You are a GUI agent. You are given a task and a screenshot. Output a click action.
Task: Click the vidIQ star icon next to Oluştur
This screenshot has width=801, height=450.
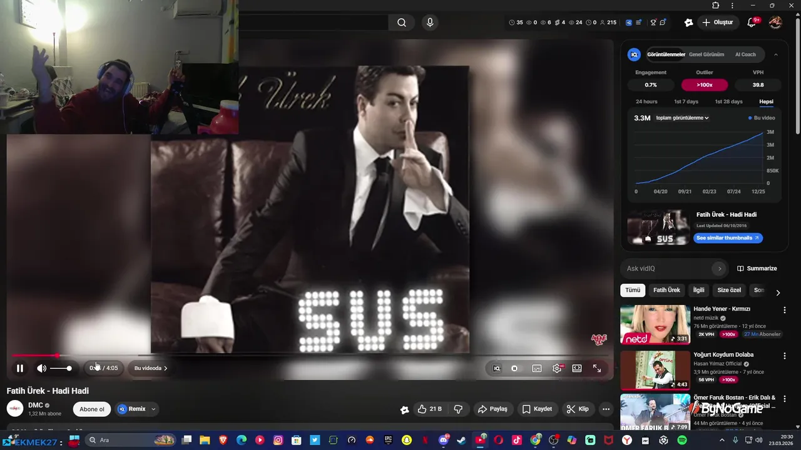tap(688, 22)
